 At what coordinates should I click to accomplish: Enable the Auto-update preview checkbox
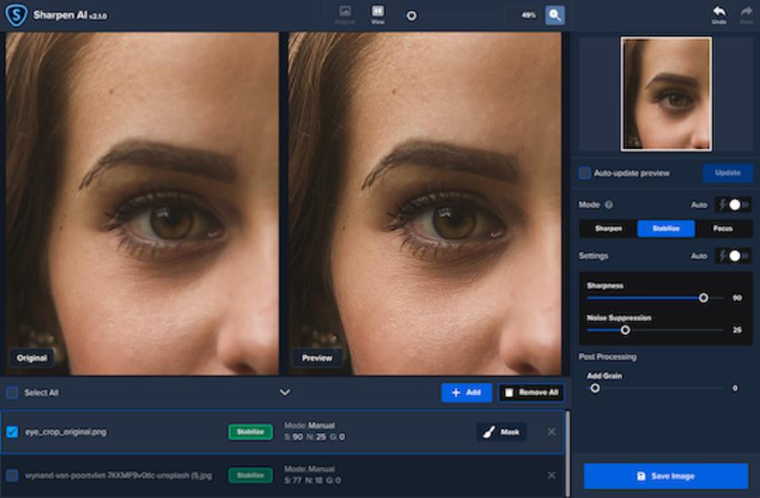[x=584, y=173]
